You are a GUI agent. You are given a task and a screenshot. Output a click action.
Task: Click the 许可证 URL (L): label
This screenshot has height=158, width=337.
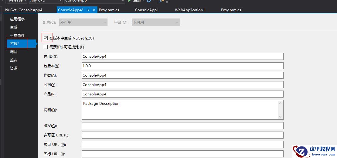pyautogui.click(x=56, y=135)
